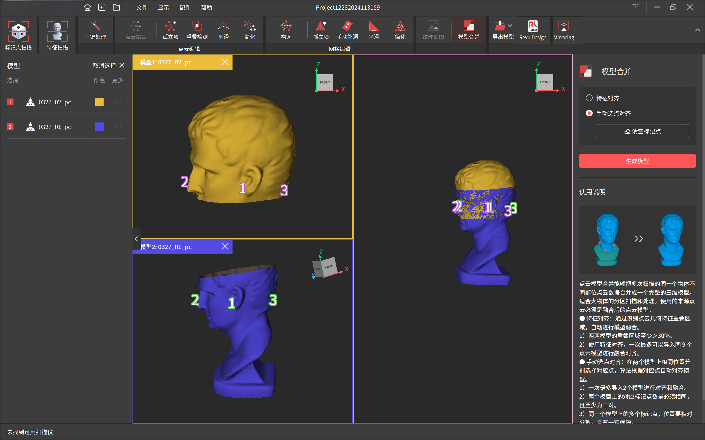
Task: Collapse the toolbar ribbon with the chevron
Action: (x=697, y=30)
